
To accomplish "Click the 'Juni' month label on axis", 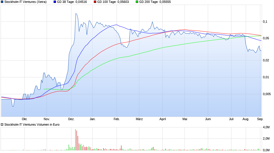I will point(208,119).
